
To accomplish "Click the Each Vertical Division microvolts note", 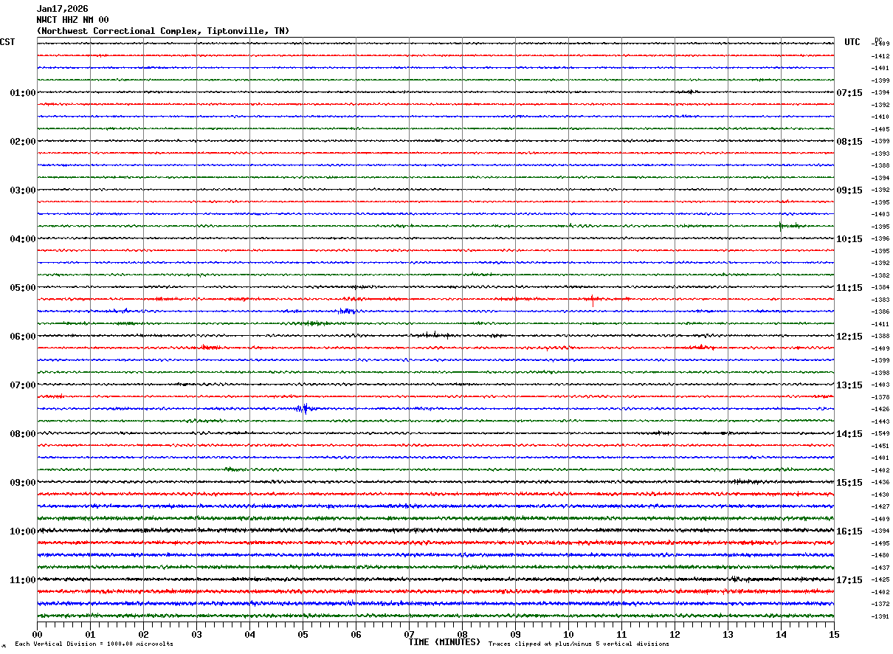I will point(94,644).
